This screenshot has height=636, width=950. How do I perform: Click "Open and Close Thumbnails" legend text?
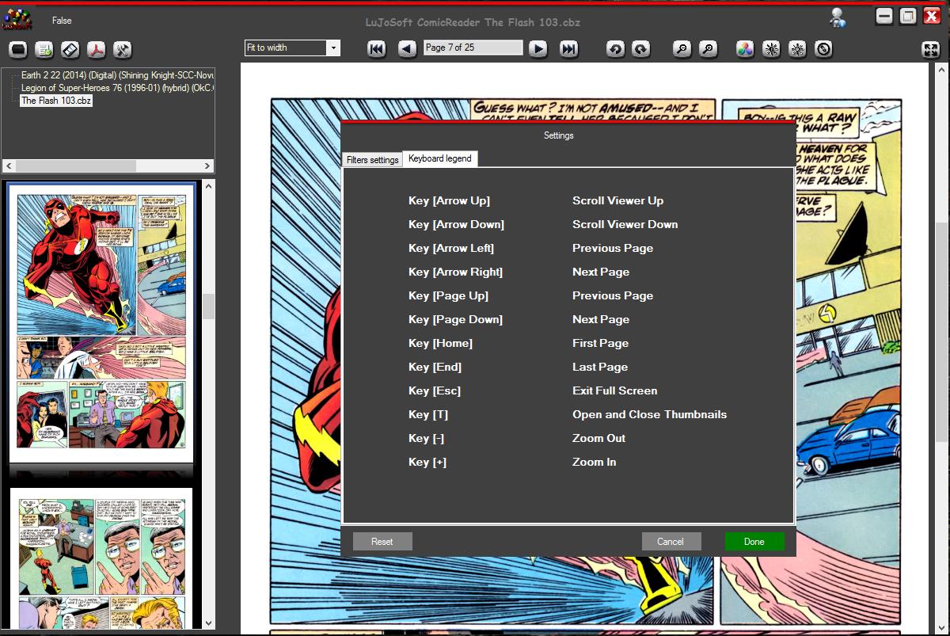(650, 414)
